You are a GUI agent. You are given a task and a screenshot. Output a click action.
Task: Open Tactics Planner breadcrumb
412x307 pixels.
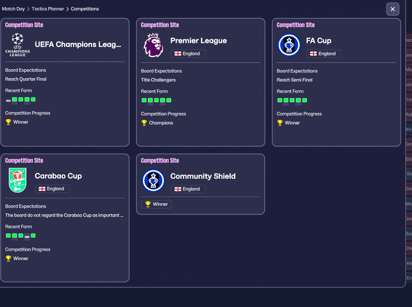[x=48, y=9]
